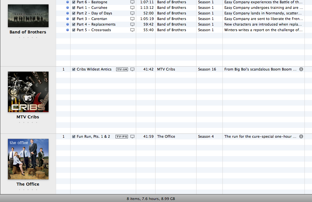Select the episode Part 2 – Day of Days
Viewport: 312px width, 202px height.
point(94,13)
